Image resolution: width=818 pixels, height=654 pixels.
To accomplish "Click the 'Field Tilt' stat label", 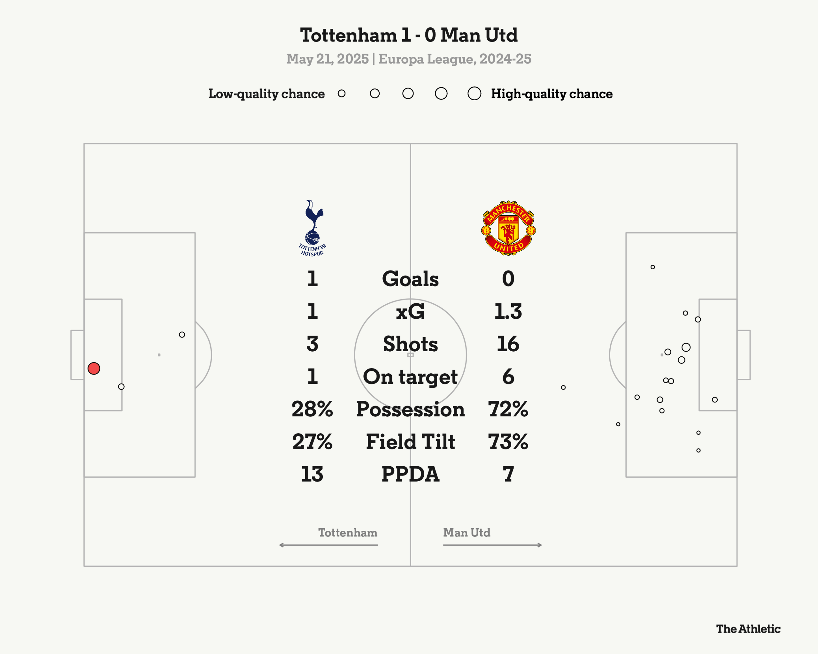I will point(411,442).
